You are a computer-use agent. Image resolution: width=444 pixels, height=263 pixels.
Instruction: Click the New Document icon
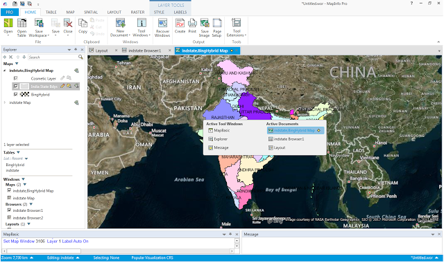click(120, 23)
